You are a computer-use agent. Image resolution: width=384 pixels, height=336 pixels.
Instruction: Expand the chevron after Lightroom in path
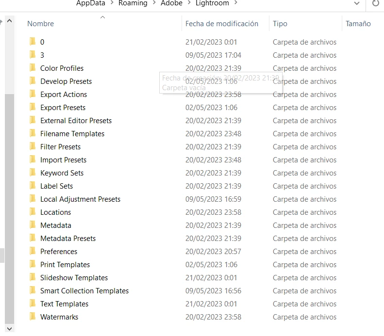pos(235,3)
